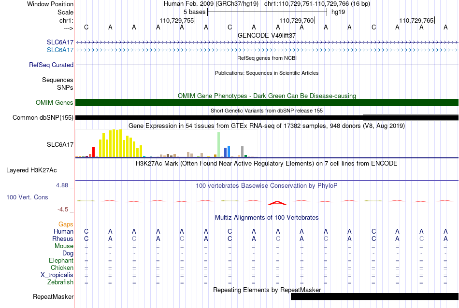Open GENCODE V49lift37 track title

pyautogui.click(x=267, y=35)
